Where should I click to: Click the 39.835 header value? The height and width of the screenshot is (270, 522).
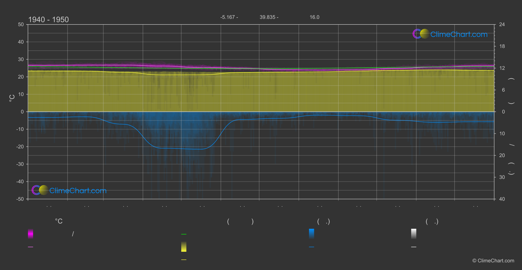(269, 17)
